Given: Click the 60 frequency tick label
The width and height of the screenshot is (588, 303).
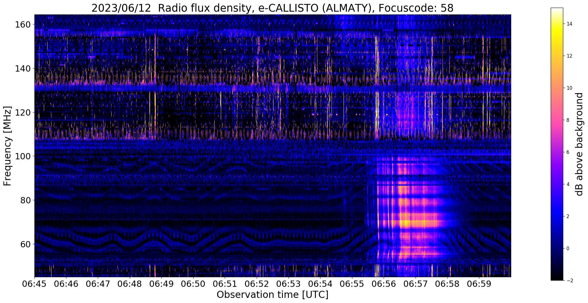Looking at the screenshot, I should [x=25, y=244].
